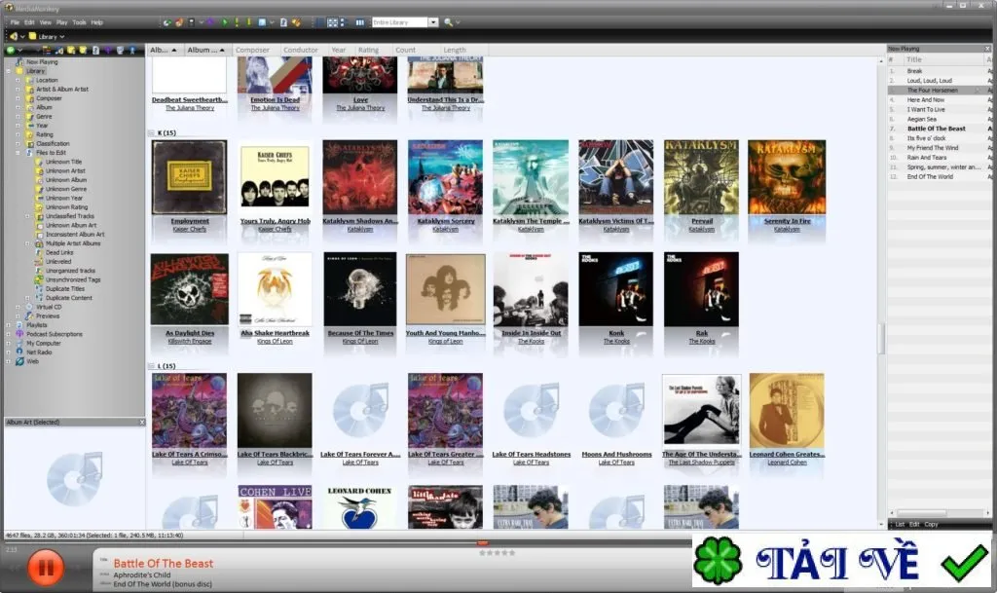The image size is (997, 593).
Task: Select the album art grid view icon
Action: [x=332, y=22]
